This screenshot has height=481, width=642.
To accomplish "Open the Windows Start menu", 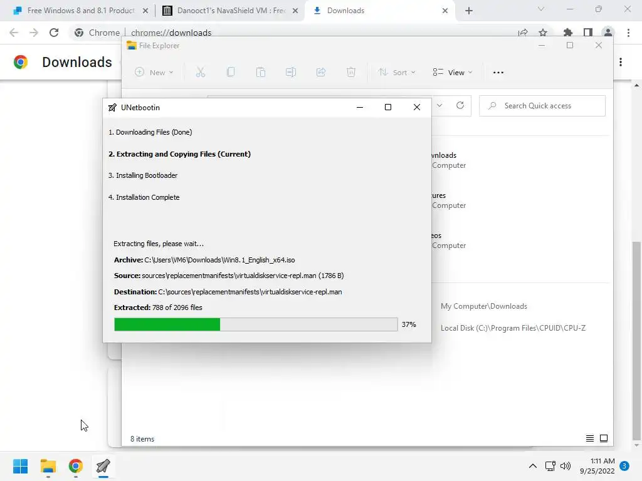I will [x=20, y=466].
